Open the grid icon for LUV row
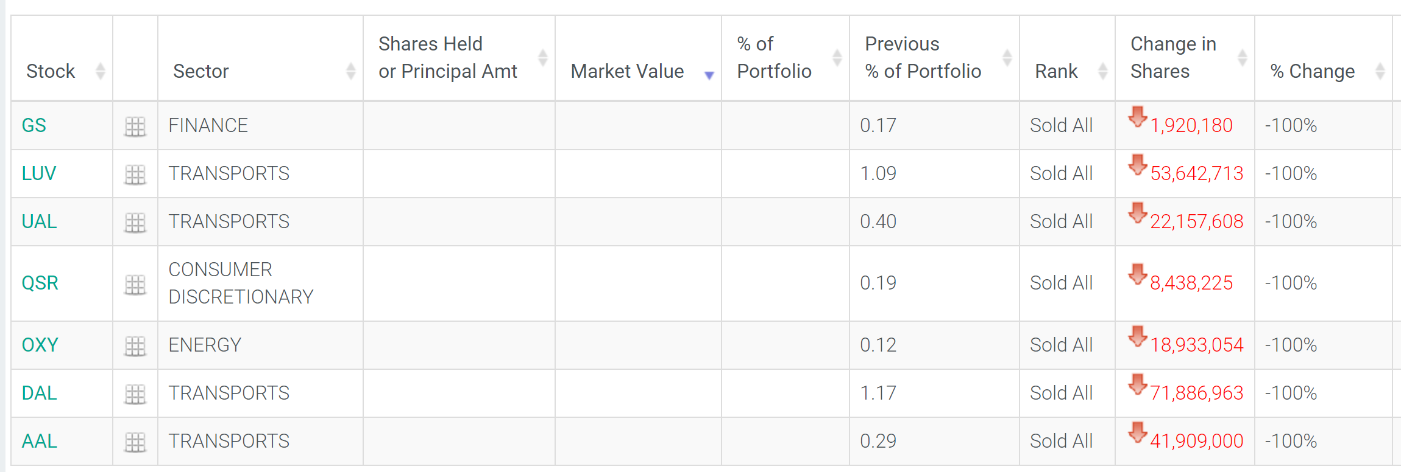This screenshot has width=1401, height=472. pos(135,175)
